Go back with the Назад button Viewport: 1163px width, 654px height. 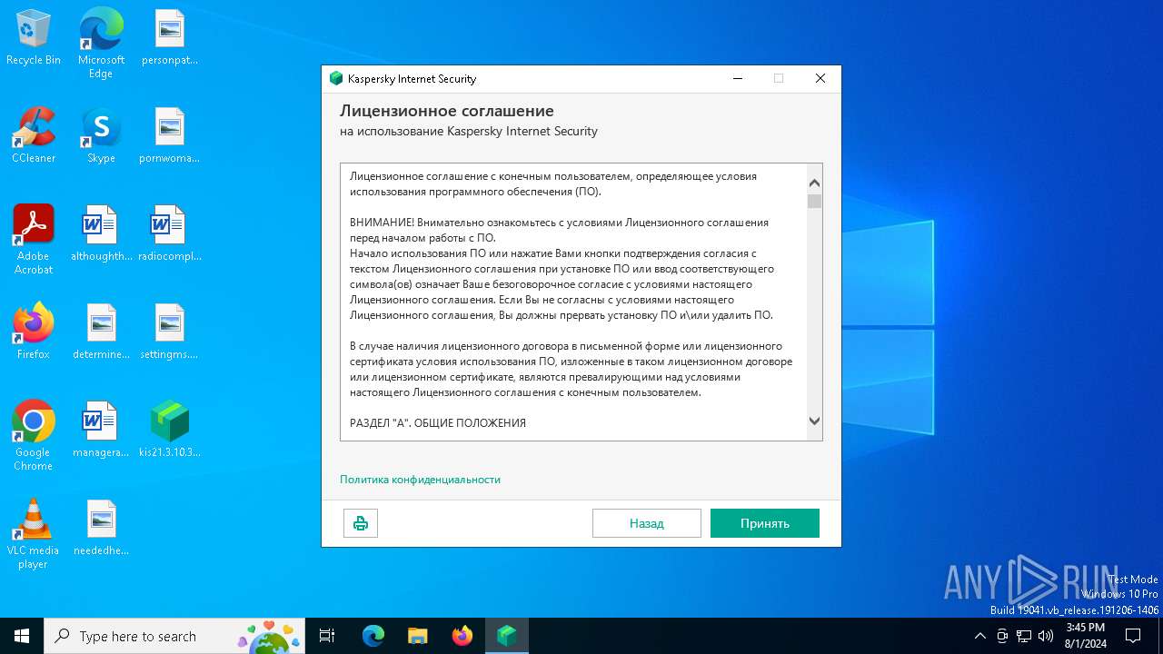[647, 523]
